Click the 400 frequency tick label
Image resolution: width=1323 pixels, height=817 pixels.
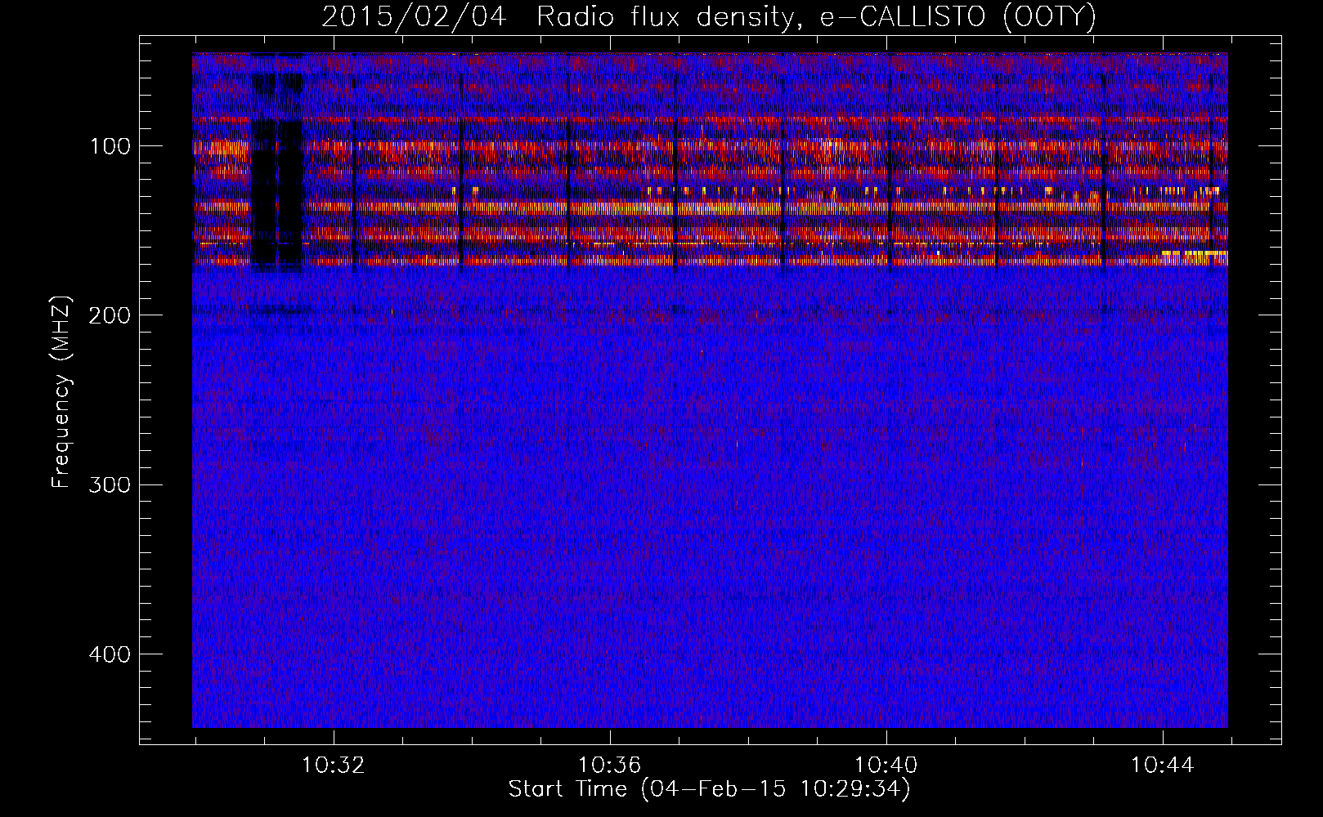(x=110, y=654)
